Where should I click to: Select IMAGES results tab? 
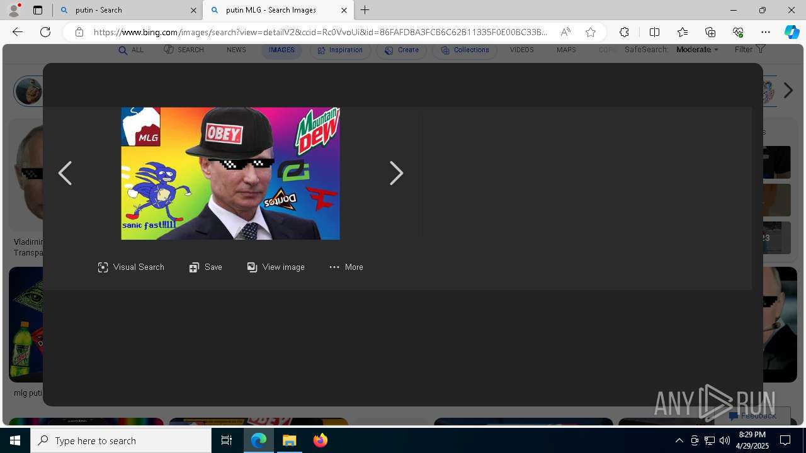[281, 50]
